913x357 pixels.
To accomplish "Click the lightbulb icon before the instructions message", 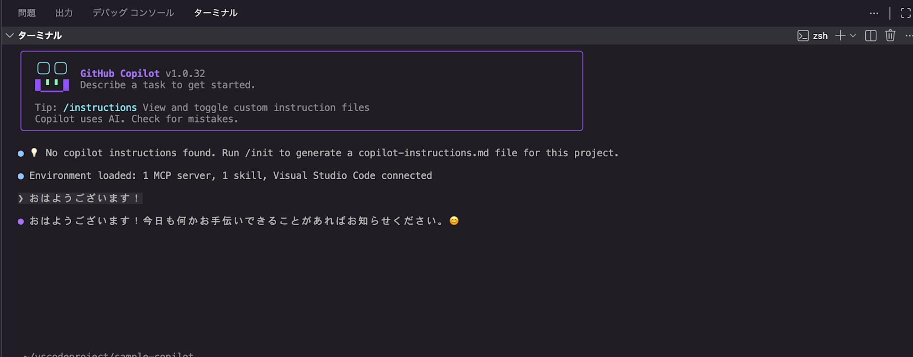I will coord(34,153).
